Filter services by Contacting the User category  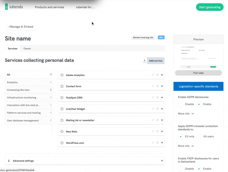point(18,90)
